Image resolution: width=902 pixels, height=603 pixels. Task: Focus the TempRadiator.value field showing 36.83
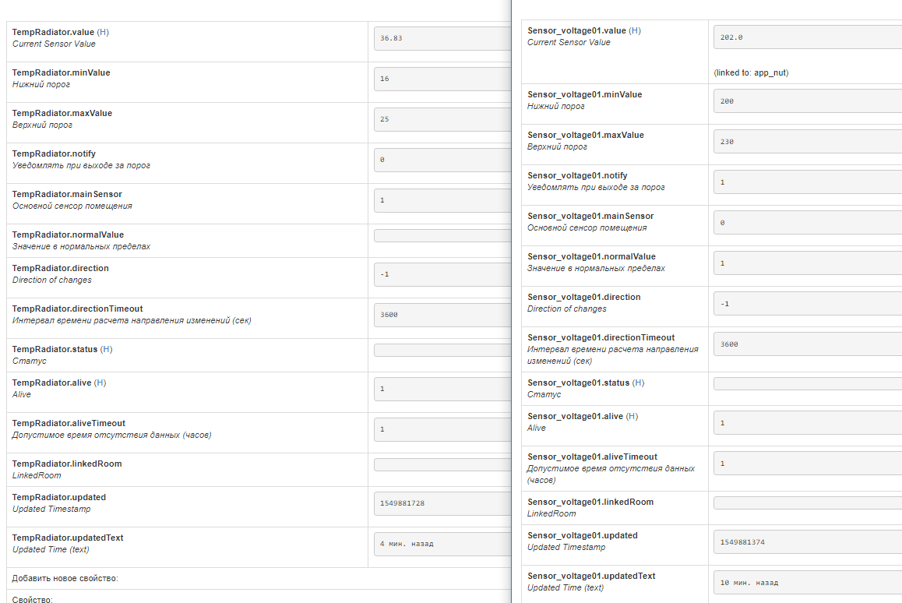(x=442, y=38)
